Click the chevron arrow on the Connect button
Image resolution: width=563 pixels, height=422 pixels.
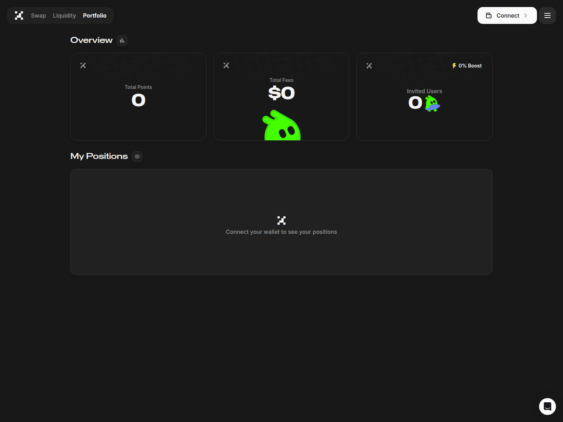click(x=526, y=15)
